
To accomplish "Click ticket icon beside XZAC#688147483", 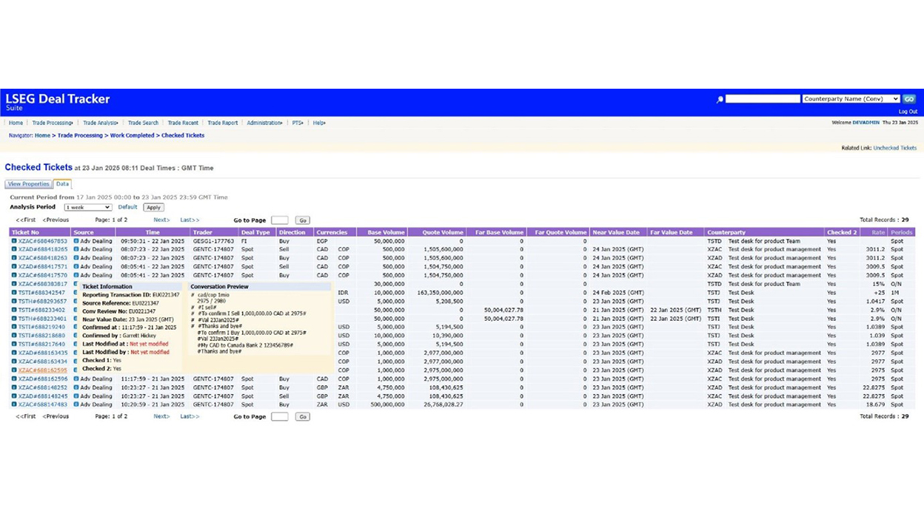I will [14, 405].
